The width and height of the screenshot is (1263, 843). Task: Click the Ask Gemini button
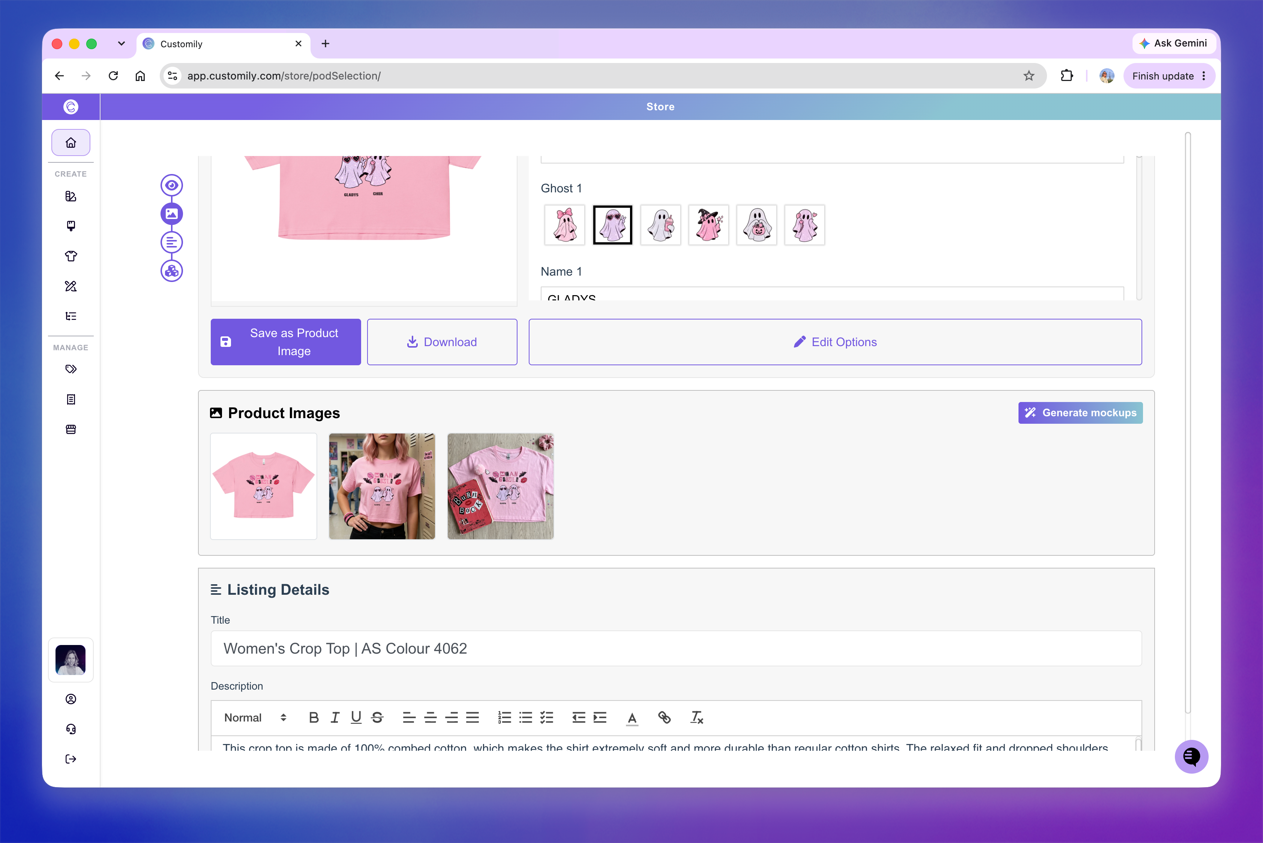click(x=1173, y=43)
